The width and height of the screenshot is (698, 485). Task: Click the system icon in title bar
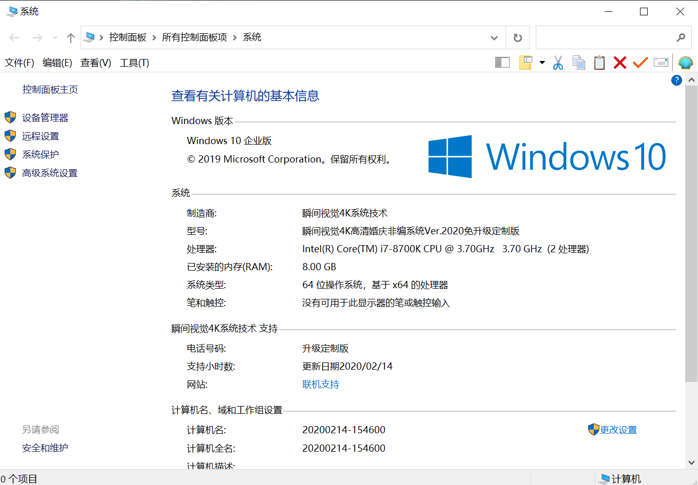pos(11,11)
